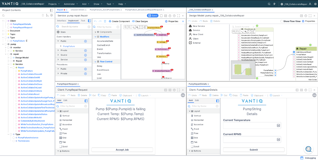Open the Launch control for PumpRepairDetails
The width and height of the screenshot is (318, 160).
(276, 95)
